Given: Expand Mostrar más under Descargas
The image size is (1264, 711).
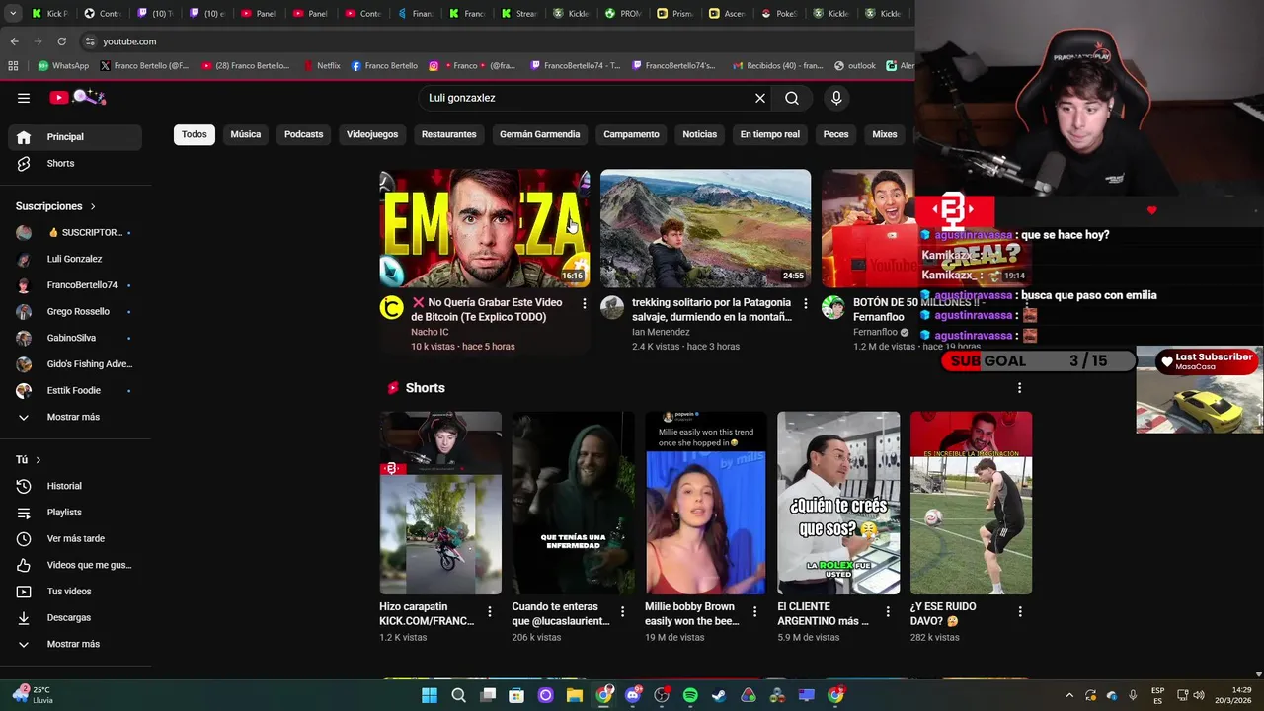Looking at the screenshot, I should (x=75, y=644).
